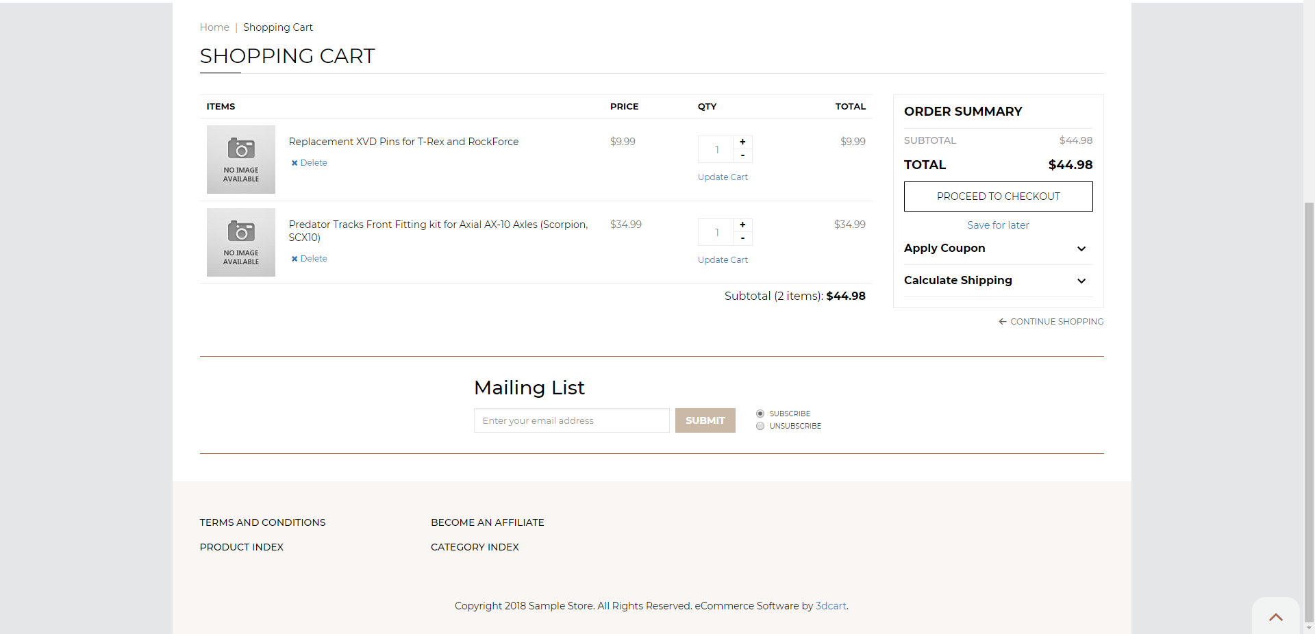Go to Home breadcrumb
This screenshot has height=634, width=1315.
click(214, 27)
